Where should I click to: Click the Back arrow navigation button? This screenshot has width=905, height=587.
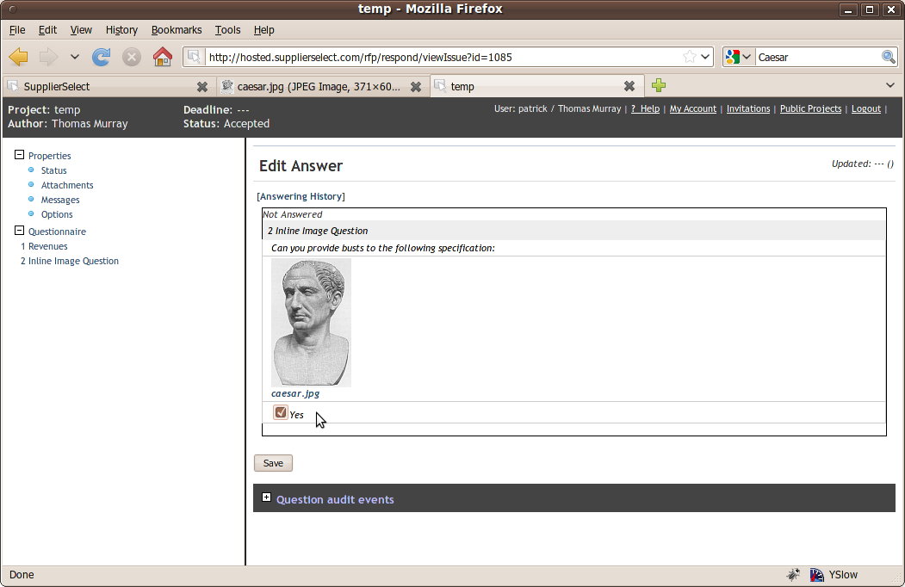[x=19, y=57]
